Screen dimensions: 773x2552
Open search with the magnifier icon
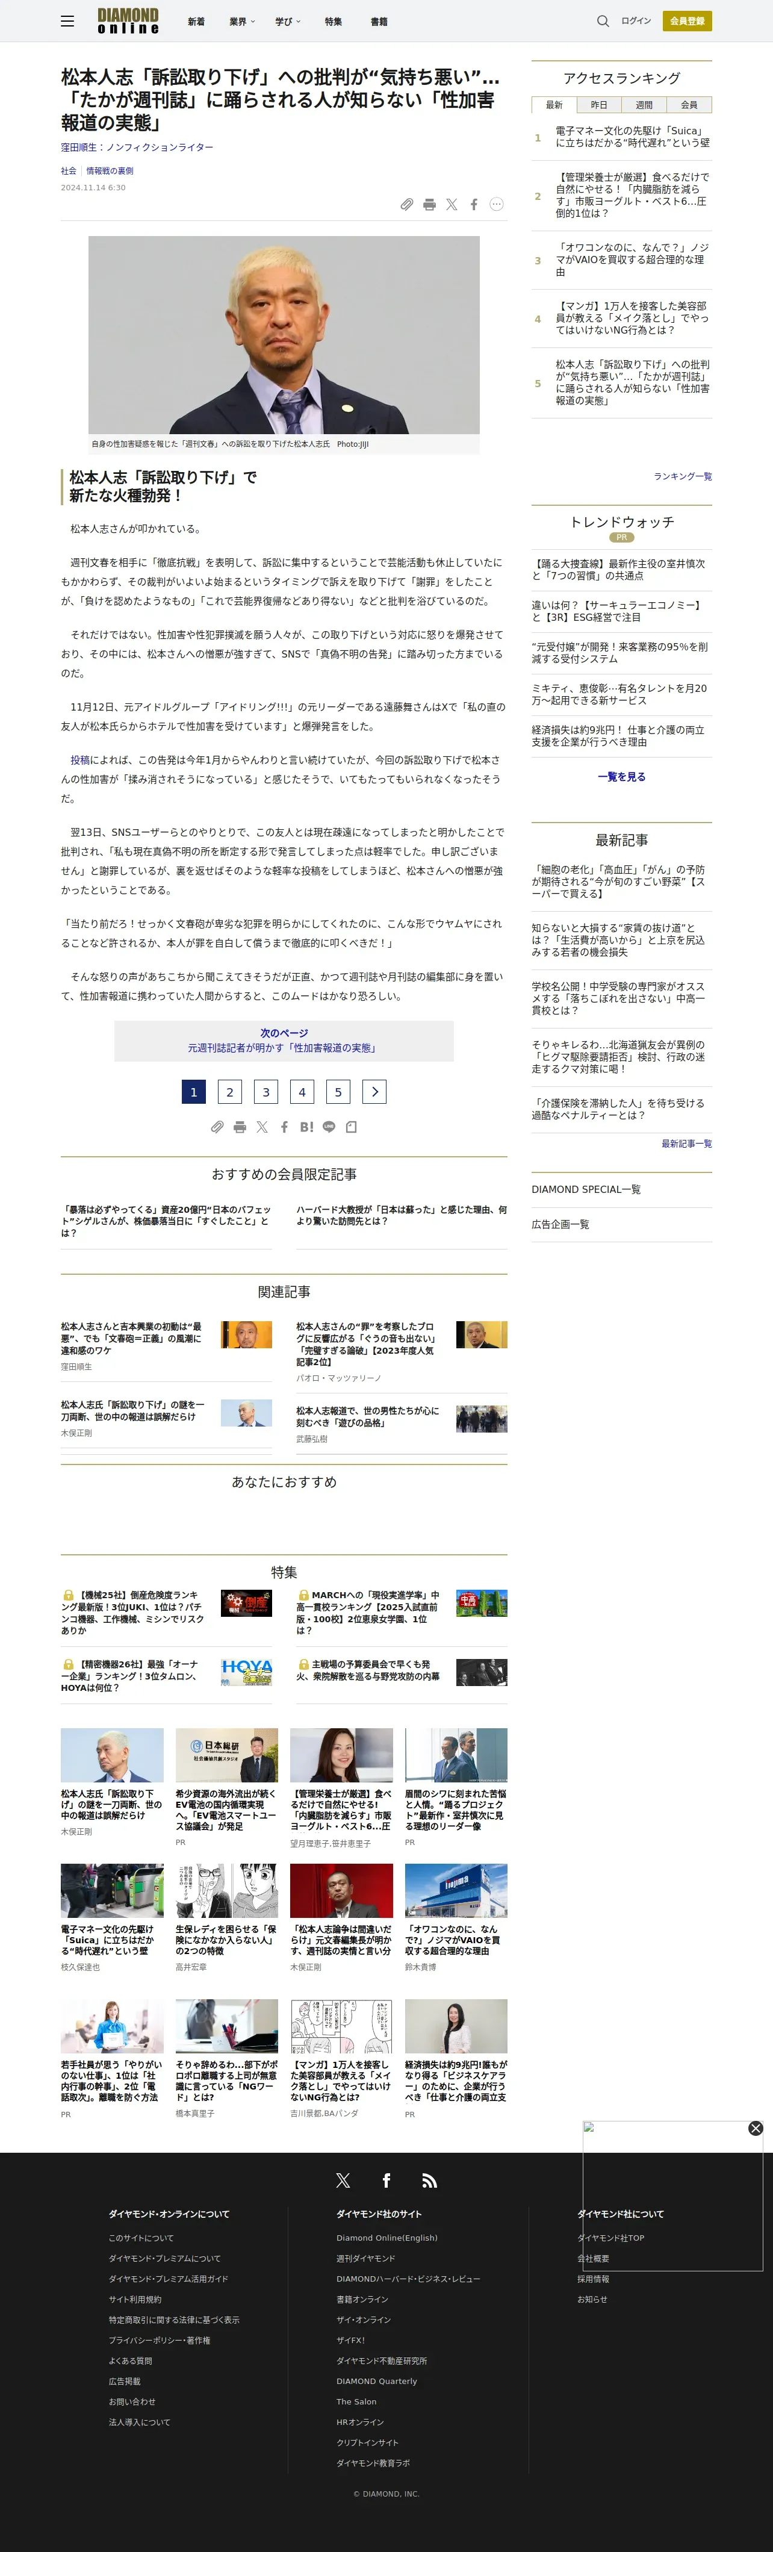[603, 21]
